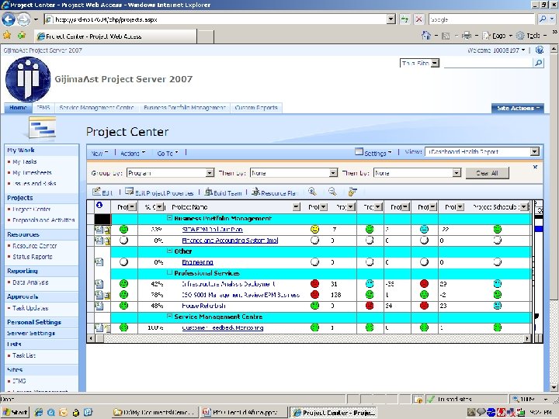Go to My Timesheets in sidebar
This screenshot has width=559, height=419.
[32, 172]
